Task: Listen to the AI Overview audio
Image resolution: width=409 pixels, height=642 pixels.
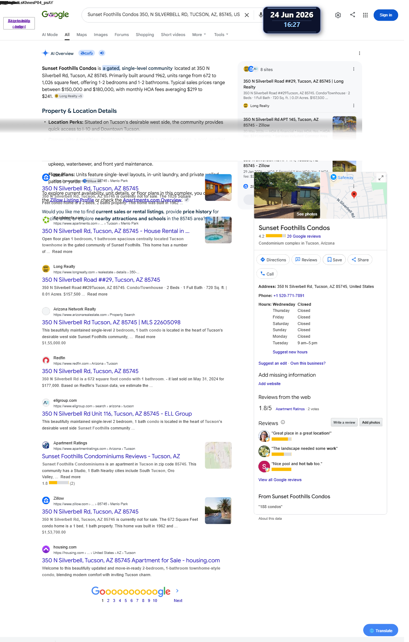Action: tap(102, 53)
